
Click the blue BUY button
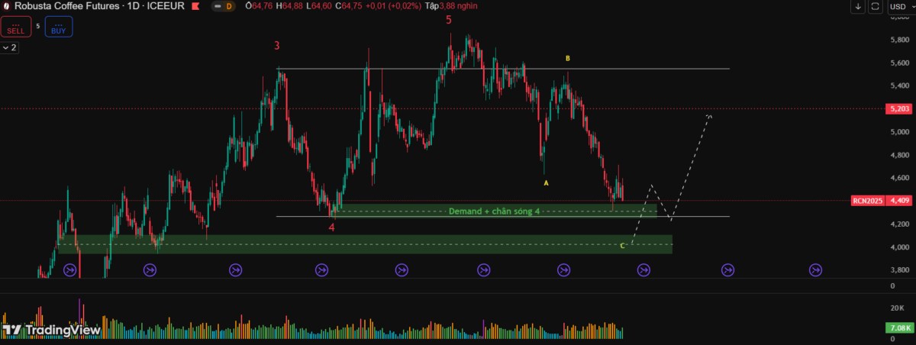tap(59, 27)
